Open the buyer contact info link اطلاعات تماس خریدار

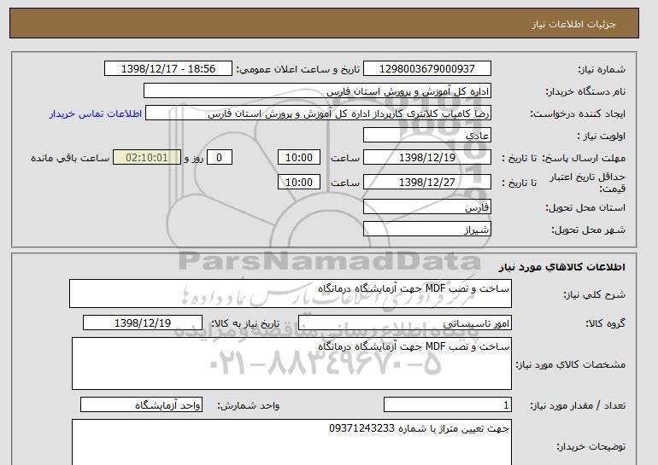(x=95, y=113)
